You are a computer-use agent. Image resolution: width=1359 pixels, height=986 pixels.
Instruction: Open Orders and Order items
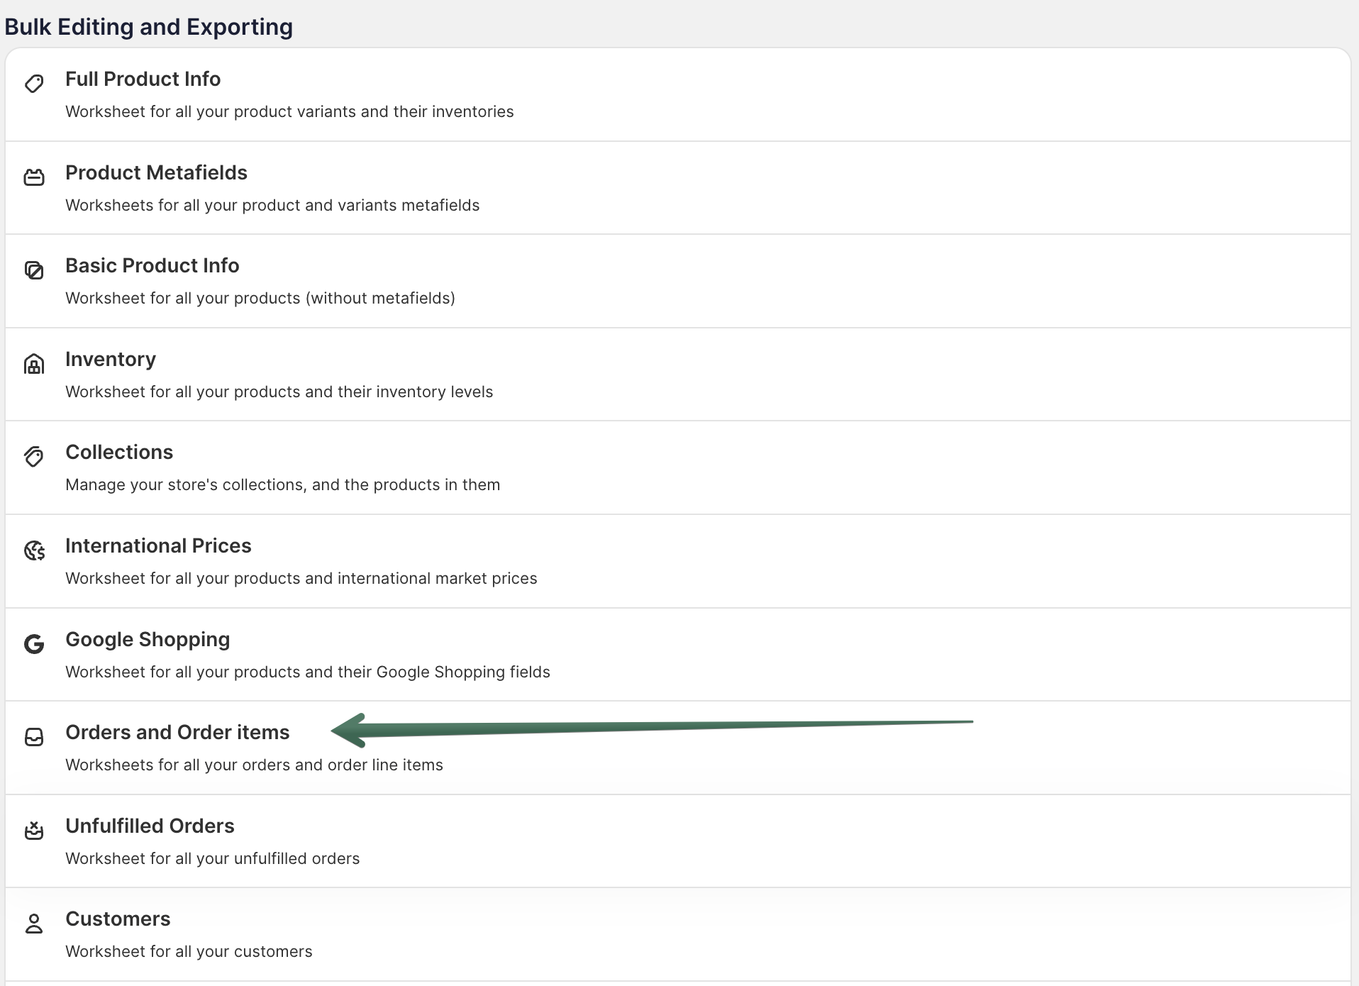point(177,732)
